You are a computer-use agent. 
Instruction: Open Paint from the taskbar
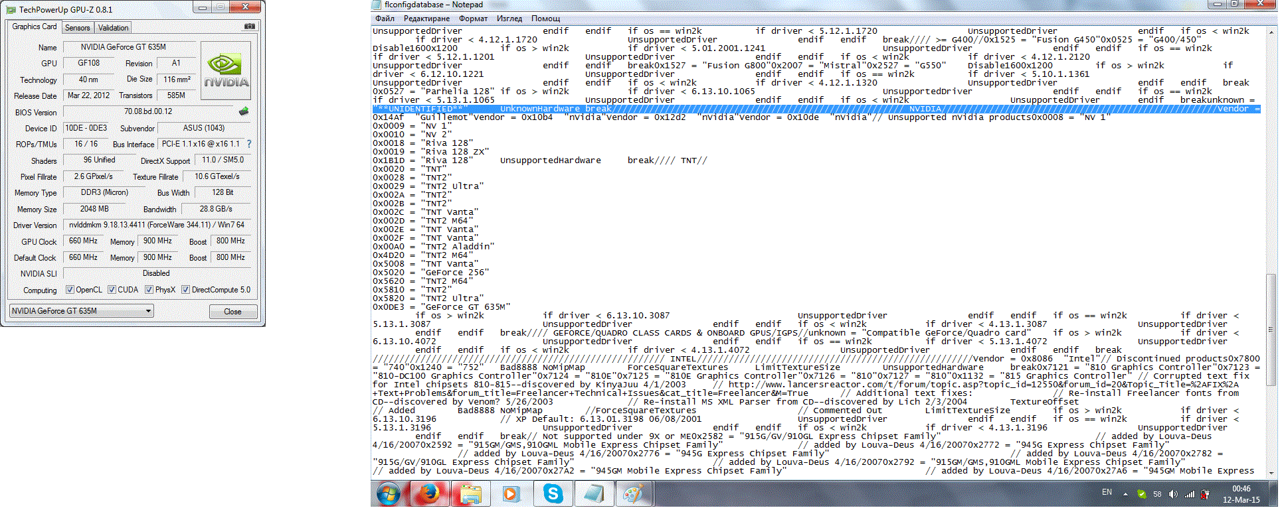pyautogui.click(x=634, y=494)
